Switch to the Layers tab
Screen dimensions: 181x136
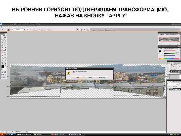point(169,82)
